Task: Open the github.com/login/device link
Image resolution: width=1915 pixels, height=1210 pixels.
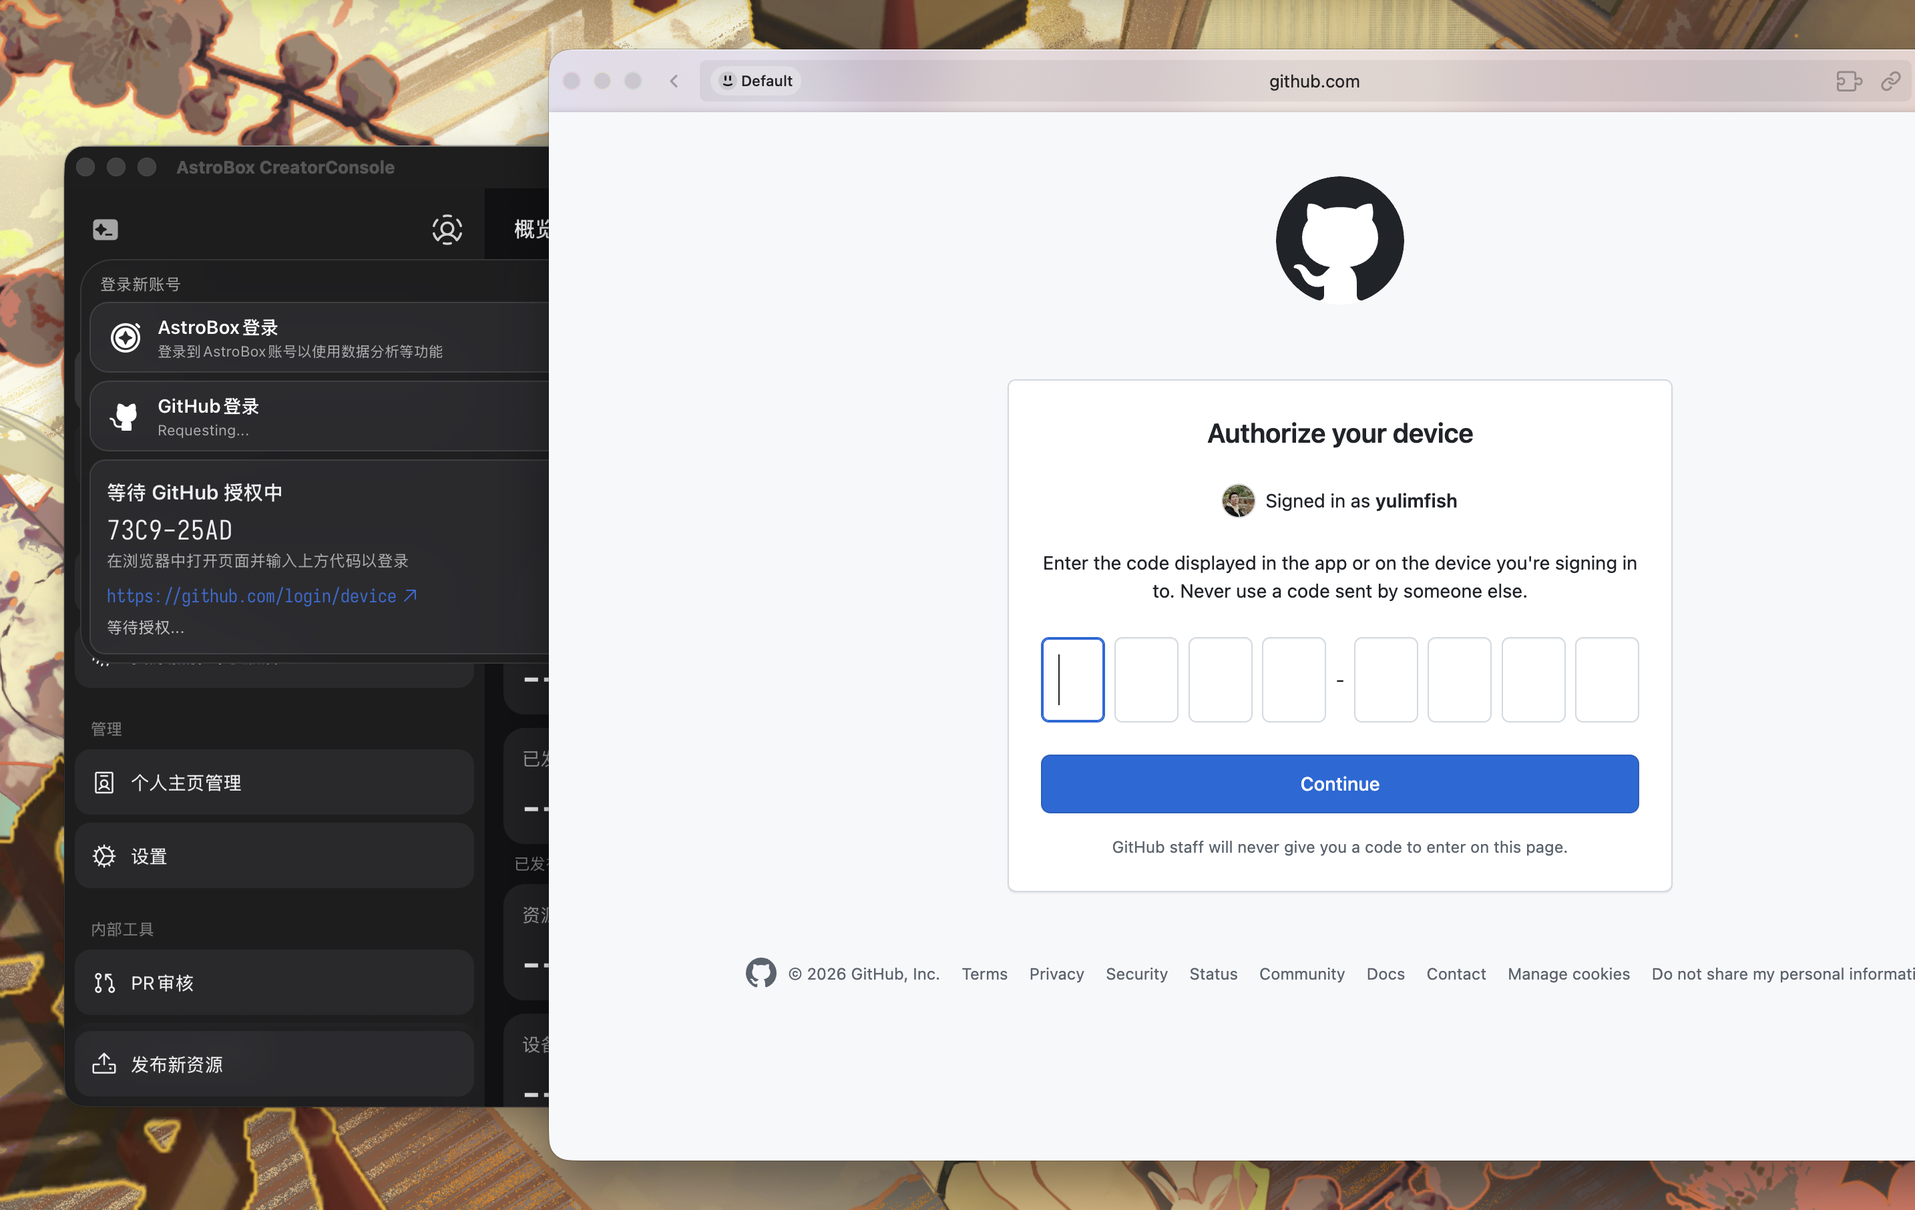Action: [x=262, y=596]
